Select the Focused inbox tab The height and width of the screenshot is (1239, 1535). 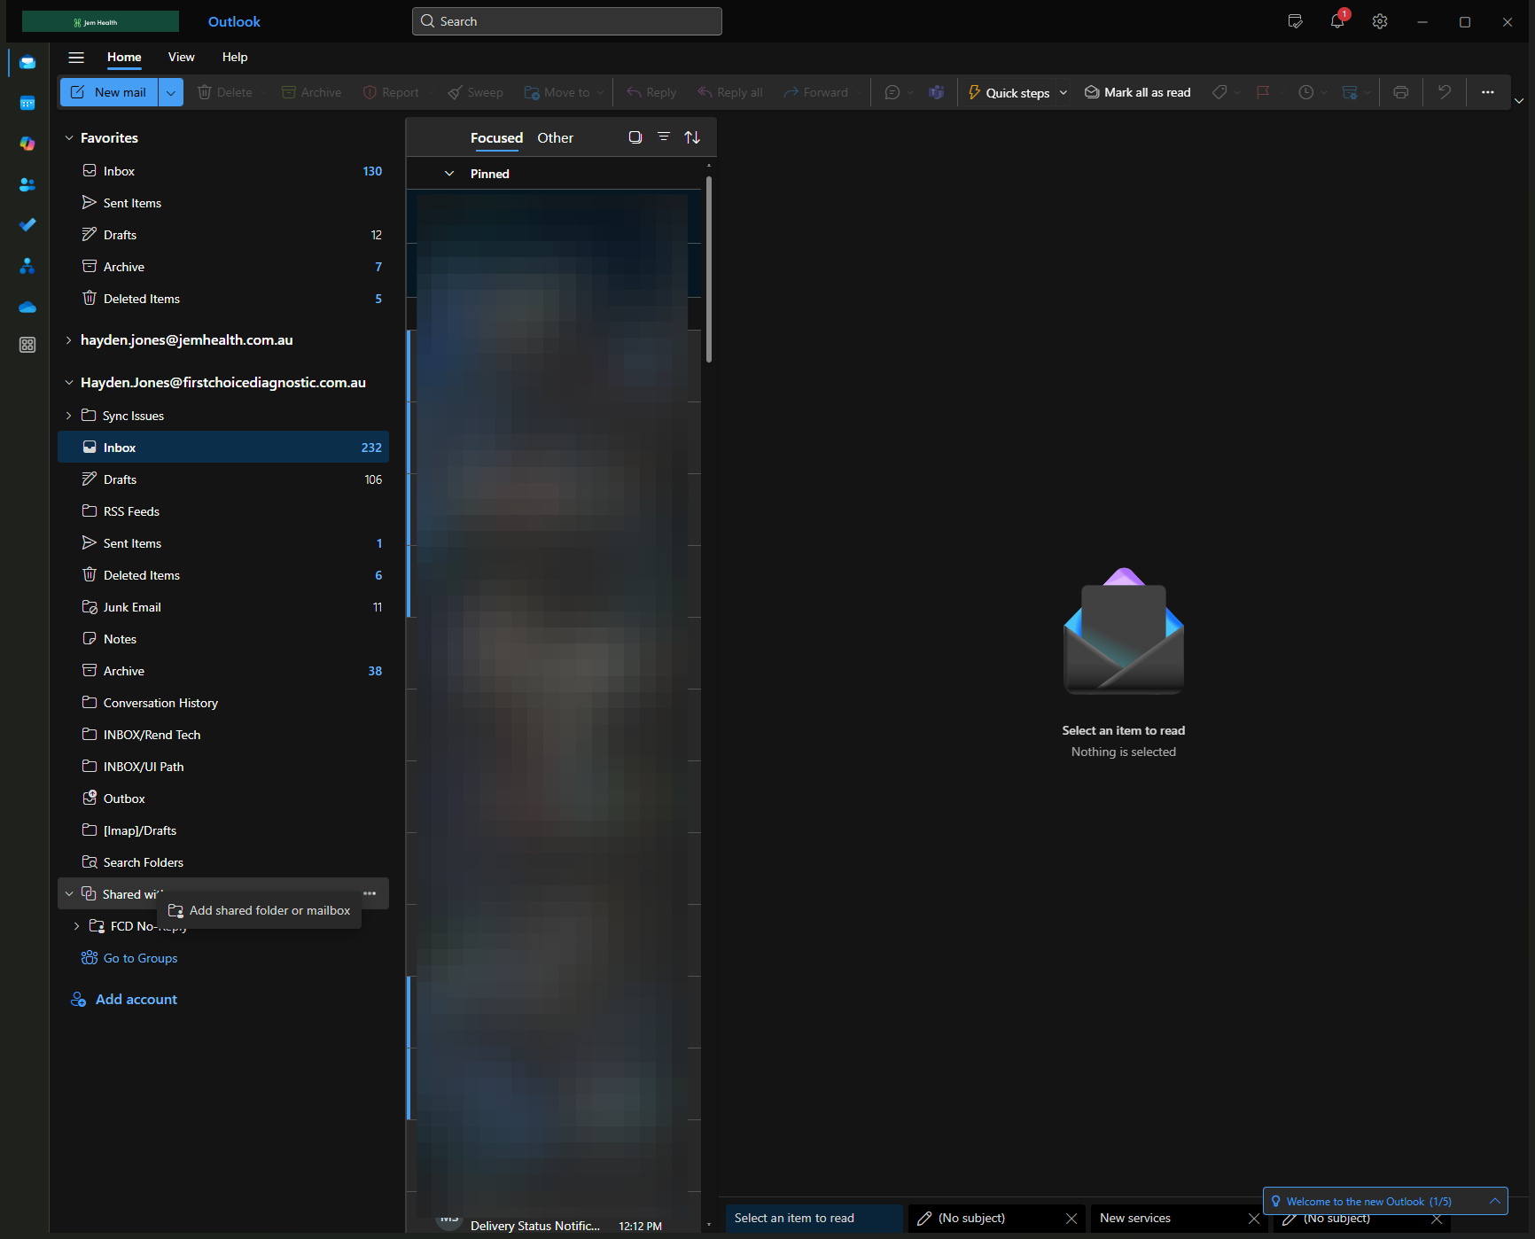(496, 138)
